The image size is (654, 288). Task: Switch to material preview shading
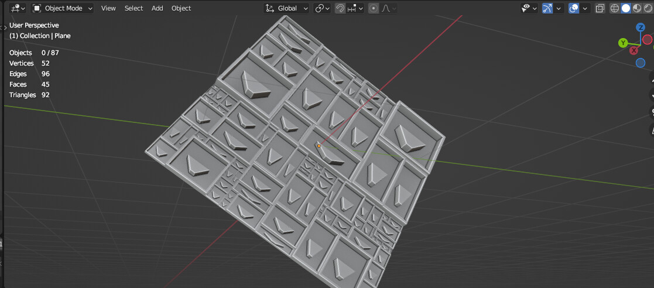pos(637,8)
